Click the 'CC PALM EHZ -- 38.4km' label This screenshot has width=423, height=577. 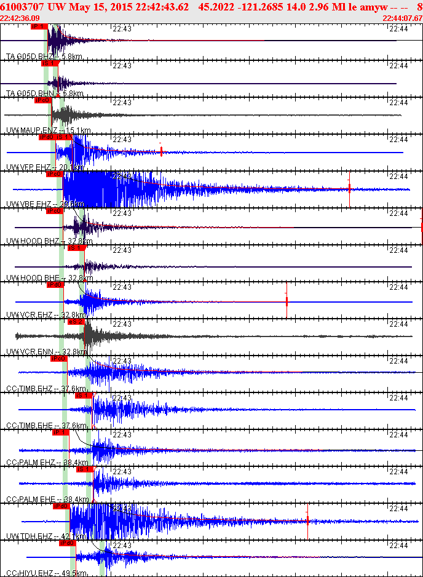point(47,462)
